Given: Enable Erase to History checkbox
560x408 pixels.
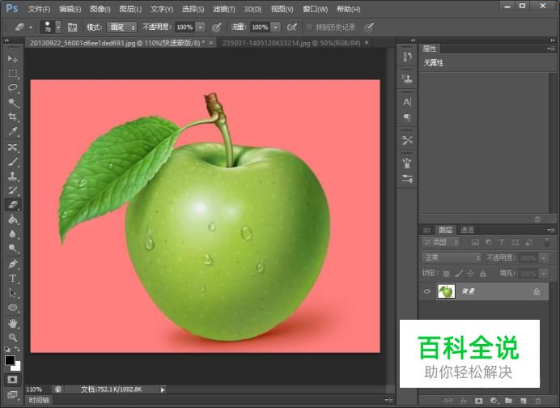Looking at the screenshot, I should click(309, 28).
